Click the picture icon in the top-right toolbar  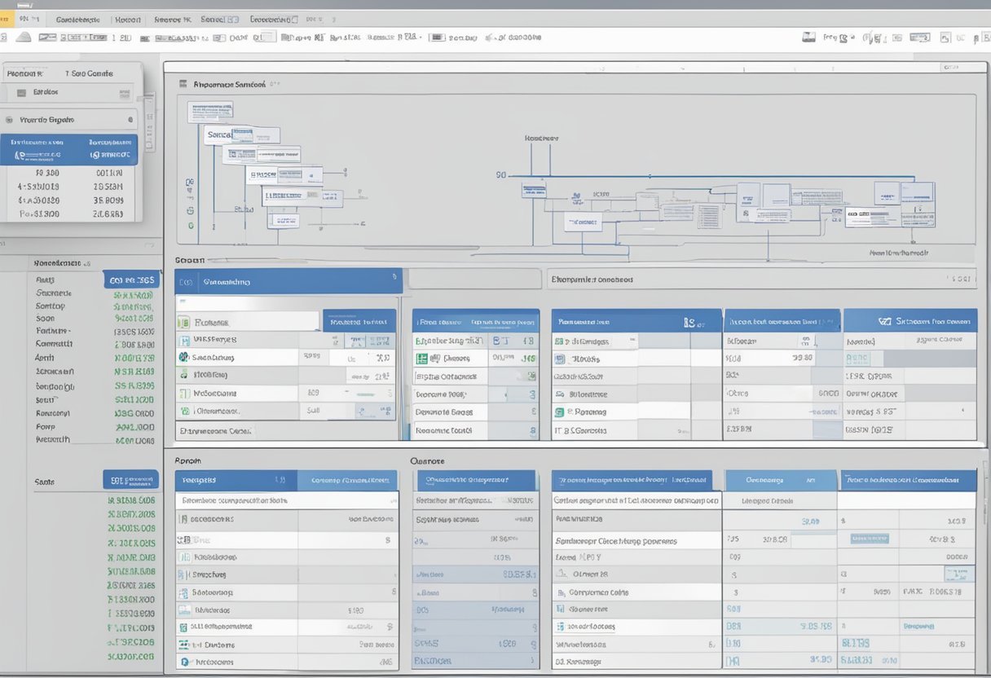coord(808,37)
